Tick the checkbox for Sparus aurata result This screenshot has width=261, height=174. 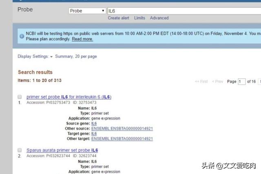click(x=19, y=150)
